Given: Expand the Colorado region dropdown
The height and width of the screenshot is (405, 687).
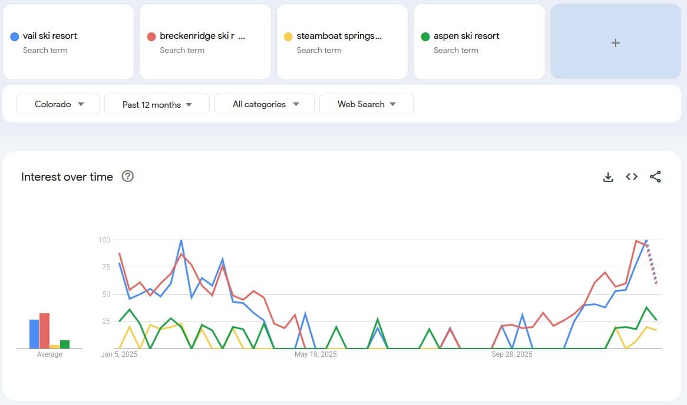Looking at the screenshot, I should 58,104.
